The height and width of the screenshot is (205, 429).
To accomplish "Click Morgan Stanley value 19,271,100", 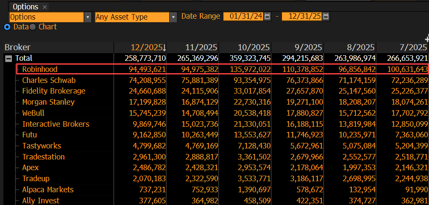I will tap(304, 102).
